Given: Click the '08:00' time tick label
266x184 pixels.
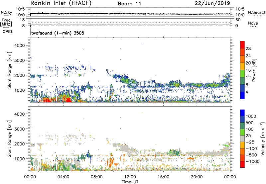Looking at the screenshot, I should (x=97, y=177).
